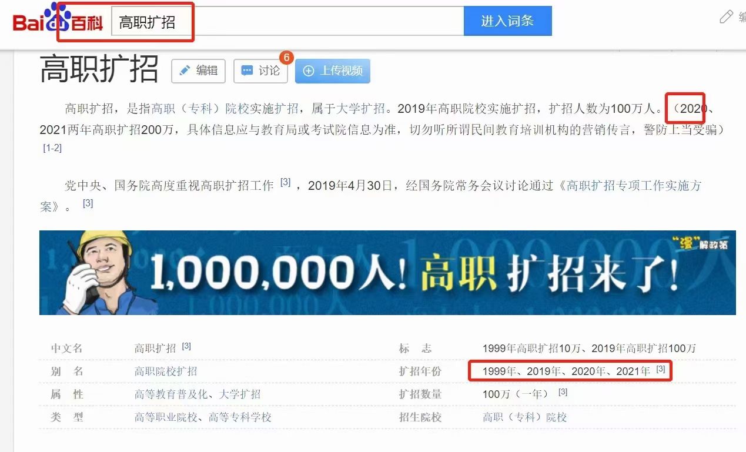Click the 进入词条 search button
This screenshot has height=452, width=746.
click(x=507, y=20)
